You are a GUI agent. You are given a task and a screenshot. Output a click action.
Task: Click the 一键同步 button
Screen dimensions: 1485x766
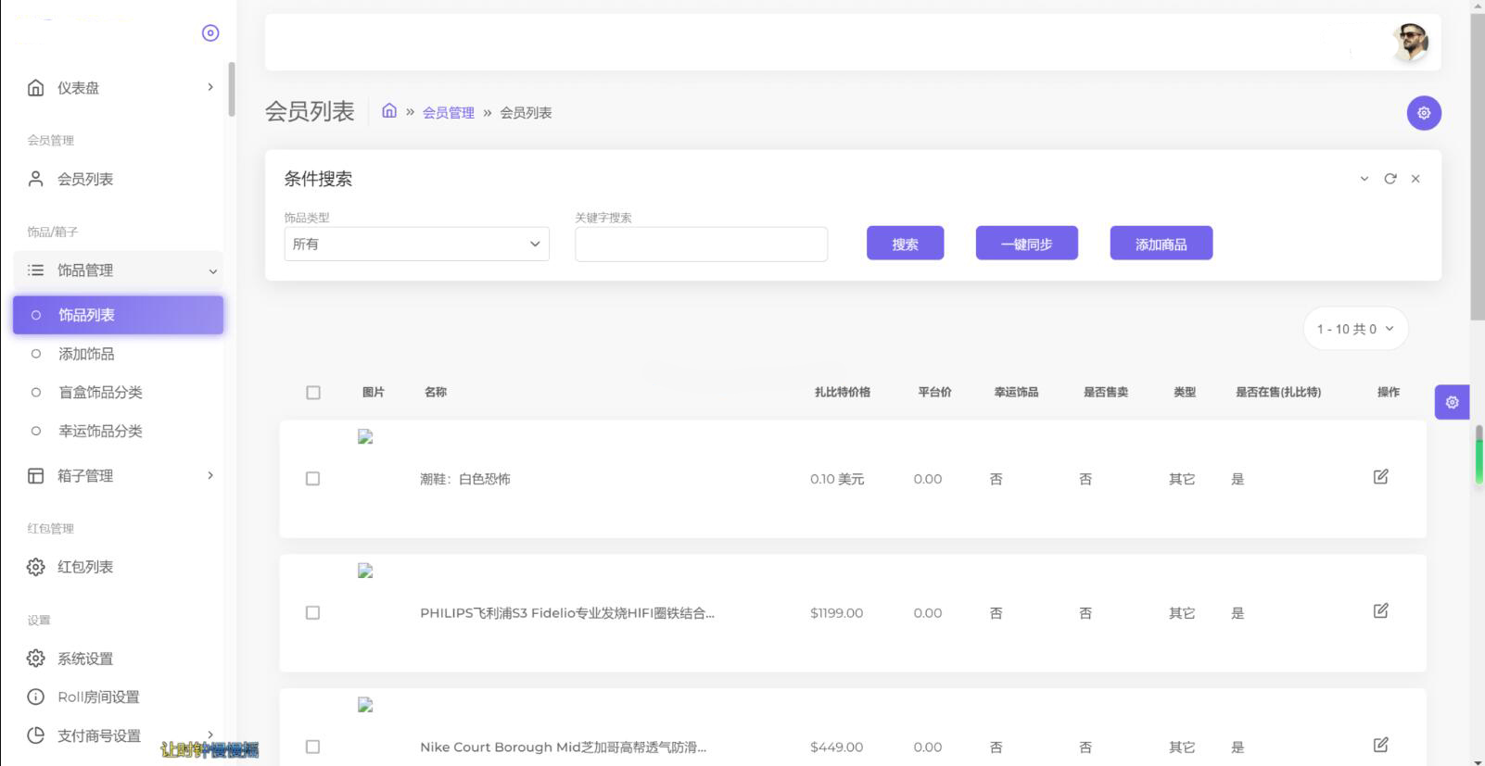coord(1026,244)
